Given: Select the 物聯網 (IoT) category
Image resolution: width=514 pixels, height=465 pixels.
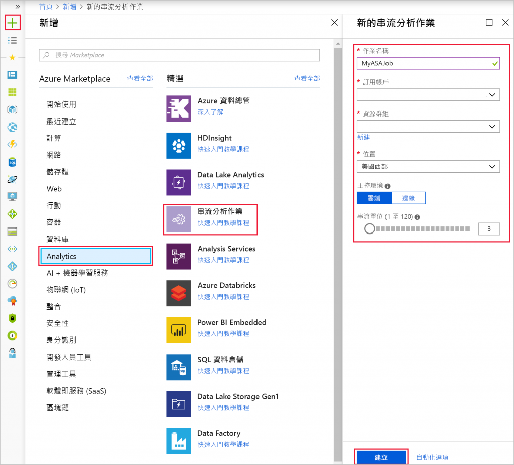Looking at the screenshot, I should click(66, 290).
